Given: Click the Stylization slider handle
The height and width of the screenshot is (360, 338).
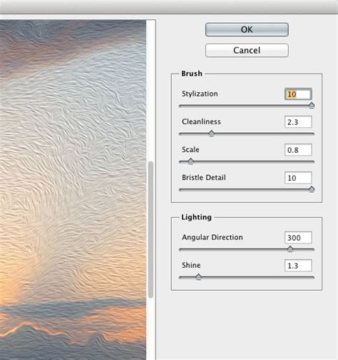Looking at the screenshot, I should pyautogui.click(x=312, y=105).
